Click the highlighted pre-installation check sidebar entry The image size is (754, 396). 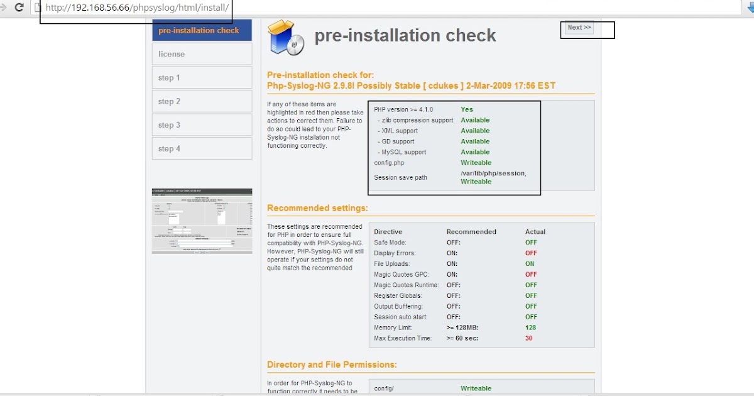201,30
